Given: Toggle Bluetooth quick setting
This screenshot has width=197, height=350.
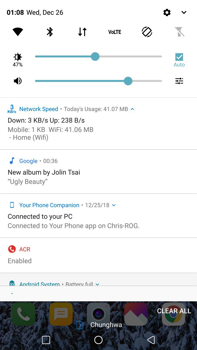Looking at the screenshot, I should click(50, 32).
